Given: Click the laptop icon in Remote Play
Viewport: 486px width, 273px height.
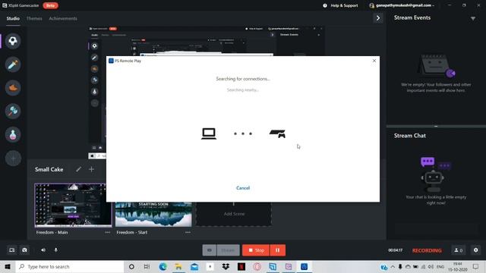Looking at the screenshot, I should click(x=209, y=133).
